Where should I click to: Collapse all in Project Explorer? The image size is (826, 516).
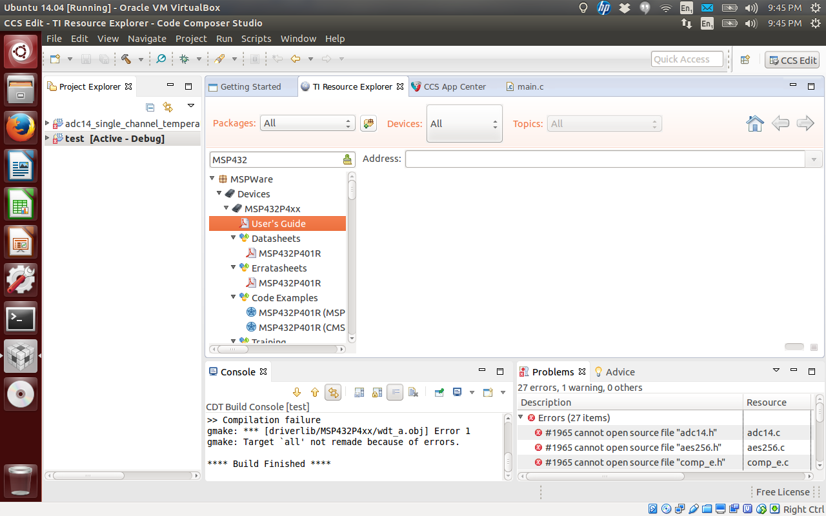pos(150,107)
